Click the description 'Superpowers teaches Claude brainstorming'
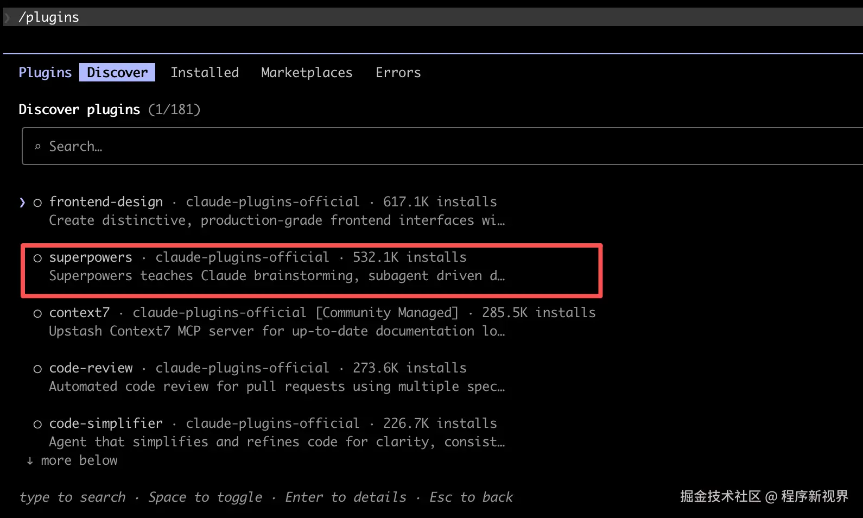The height and width of the screenshot is (518, 863). click(201, 276)
